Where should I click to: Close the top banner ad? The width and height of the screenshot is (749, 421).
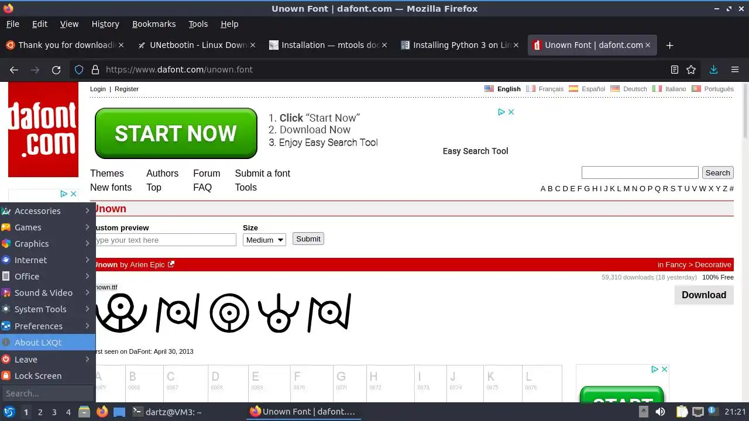[511, 112]
